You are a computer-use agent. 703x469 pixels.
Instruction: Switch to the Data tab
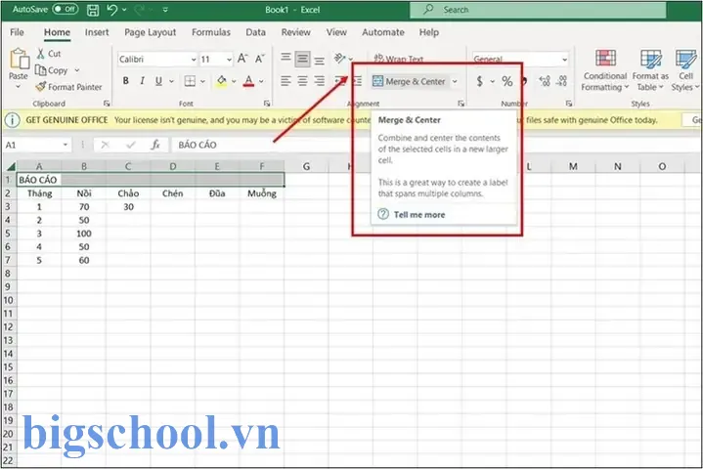click(255, 32)
